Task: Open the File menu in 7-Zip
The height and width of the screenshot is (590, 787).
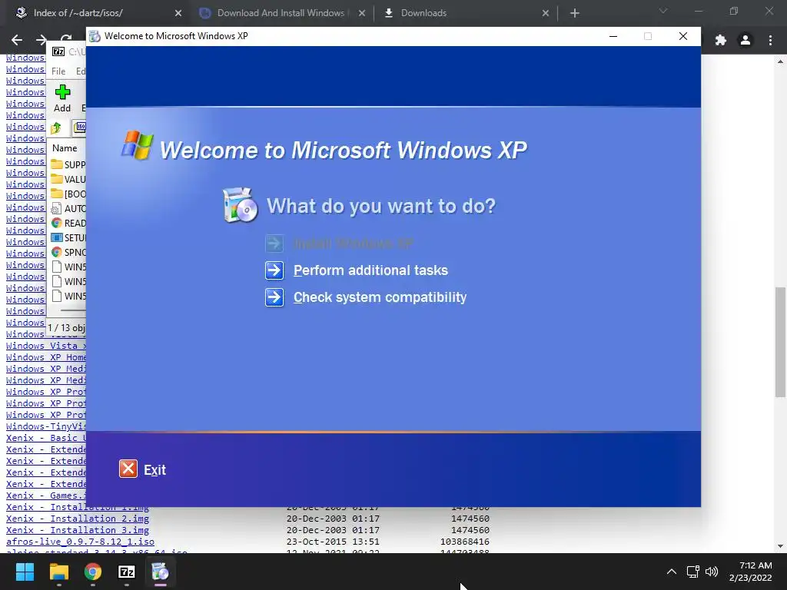Action: 58,71
